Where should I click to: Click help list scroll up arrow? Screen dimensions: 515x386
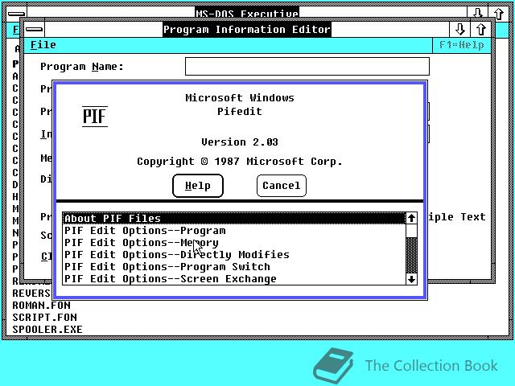pos(411,218)
